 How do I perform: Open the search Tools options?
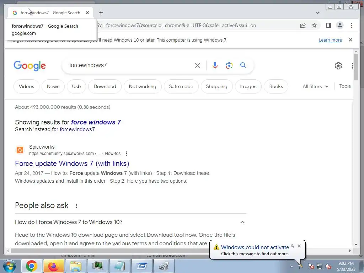point(345,86)
